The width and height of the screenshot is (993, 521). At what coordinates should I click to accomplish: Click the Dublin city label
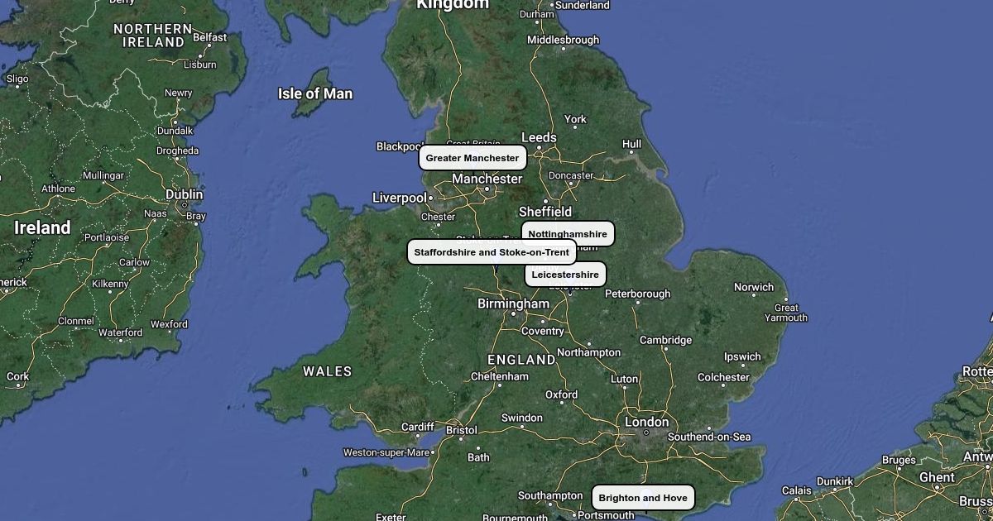pyautogui.click(x=185, y=194)
